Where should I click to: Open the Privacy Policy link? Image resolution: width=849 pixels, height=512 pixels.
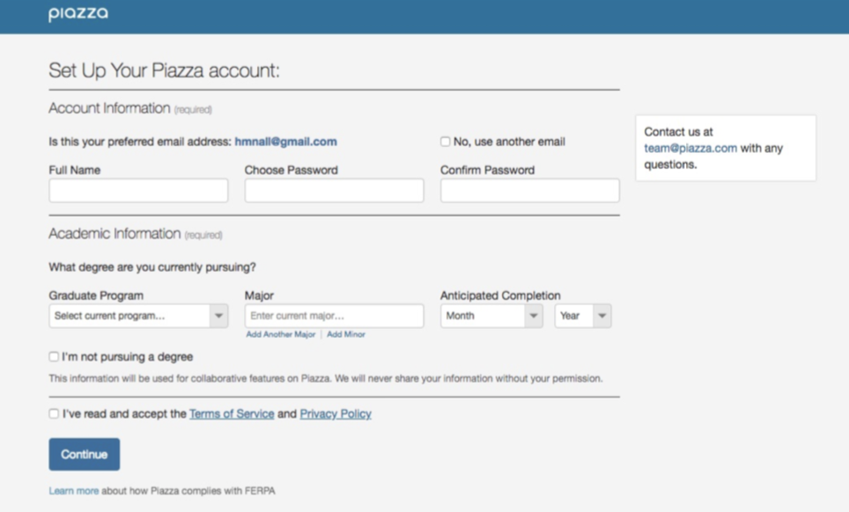(x=336, y=413)
